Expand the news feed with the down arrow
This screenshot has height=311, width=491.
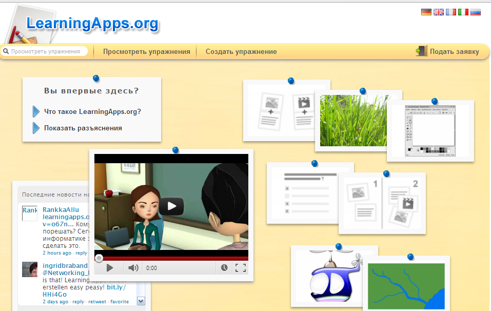click(x=141, y=301)
